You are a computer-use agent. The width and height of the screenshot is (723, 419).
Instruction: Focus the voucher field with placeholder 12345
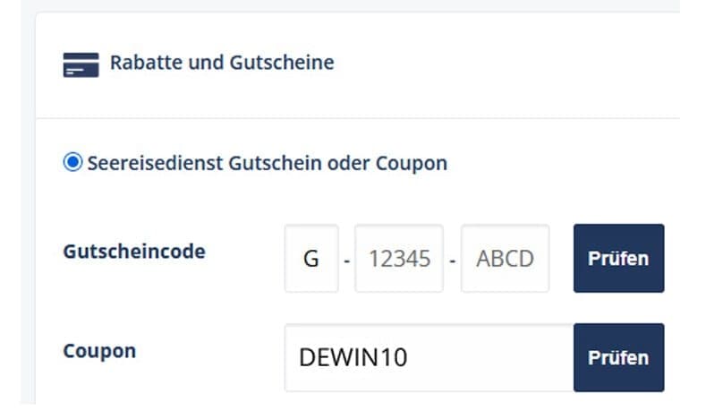399,259
